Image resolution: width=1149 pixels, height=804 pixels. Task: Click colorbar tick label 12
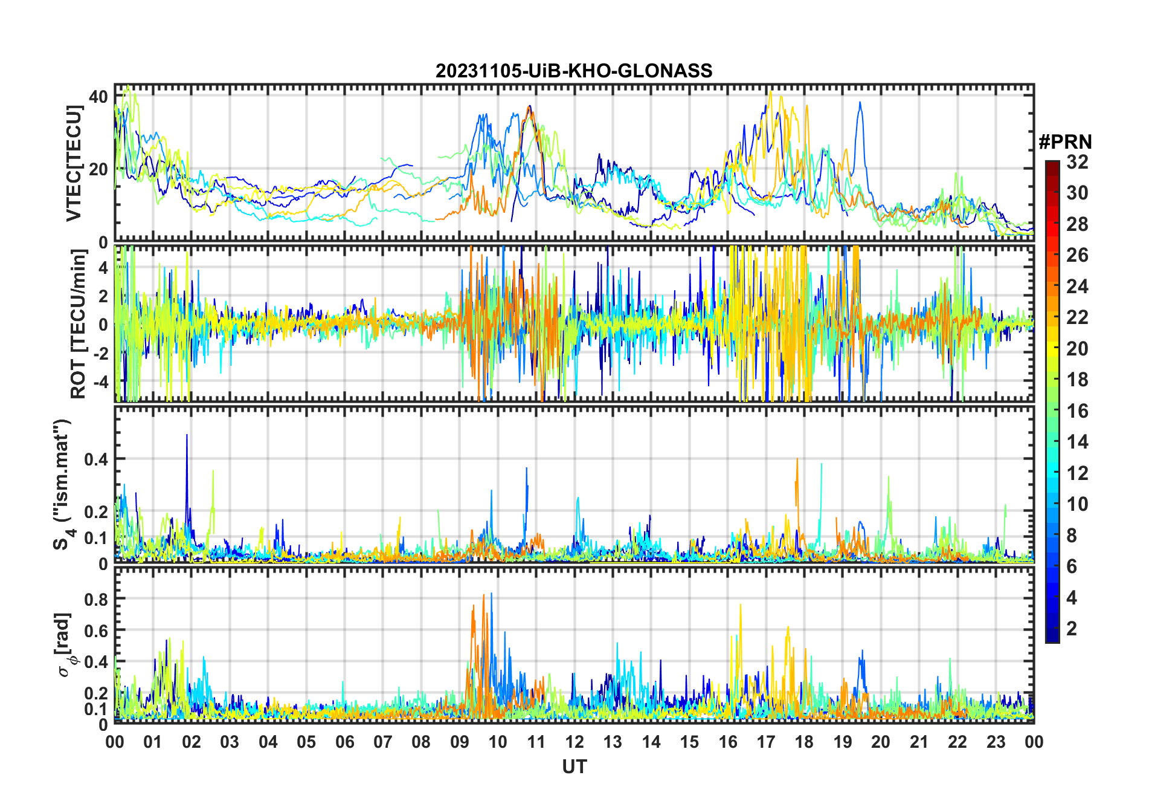pos(1077,473)
